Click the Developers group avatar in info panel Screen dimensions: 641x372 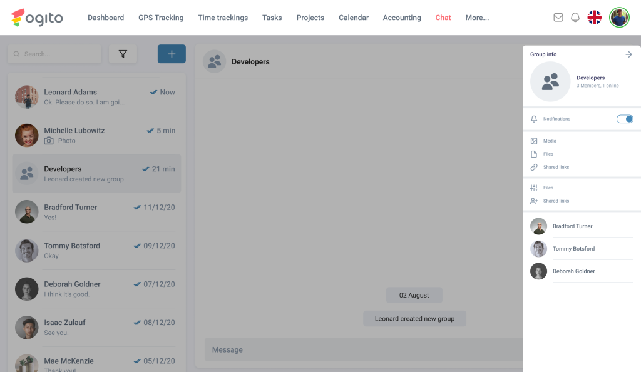point(550,82)
